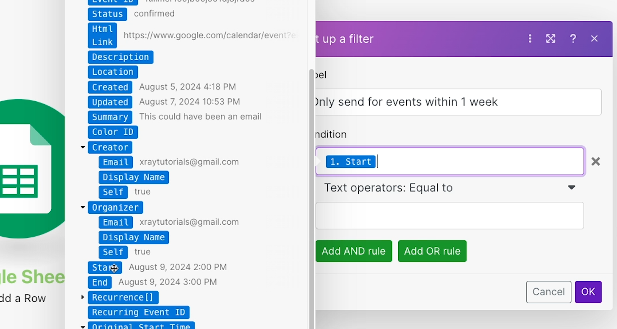Insert the Html Link variable
Screen dimensions: 617x329
tap(102, 35)
